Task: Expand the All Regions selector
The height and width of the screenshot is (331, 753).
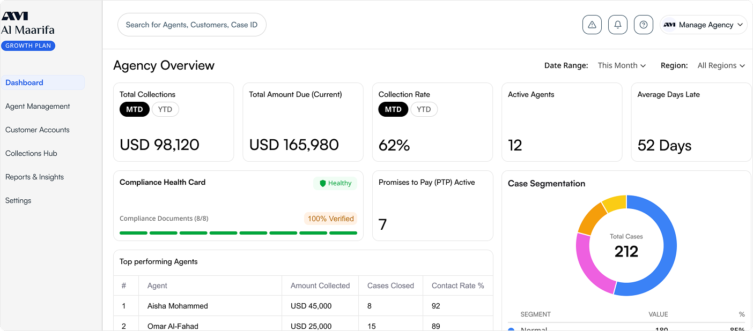Action: [x=721, y=65]
